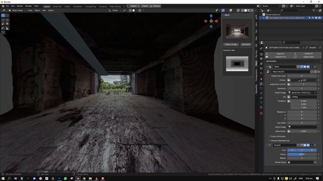Image resolution: width=323 pixels, height=181 pixels.
Task: Open Chrome from the Windows taskbar
Action: point(84,178)
